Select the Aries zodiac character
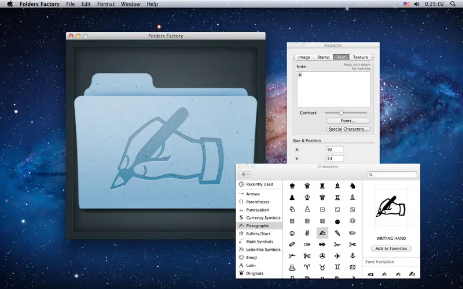Screen dimensions: 463x289 point(307,268)
